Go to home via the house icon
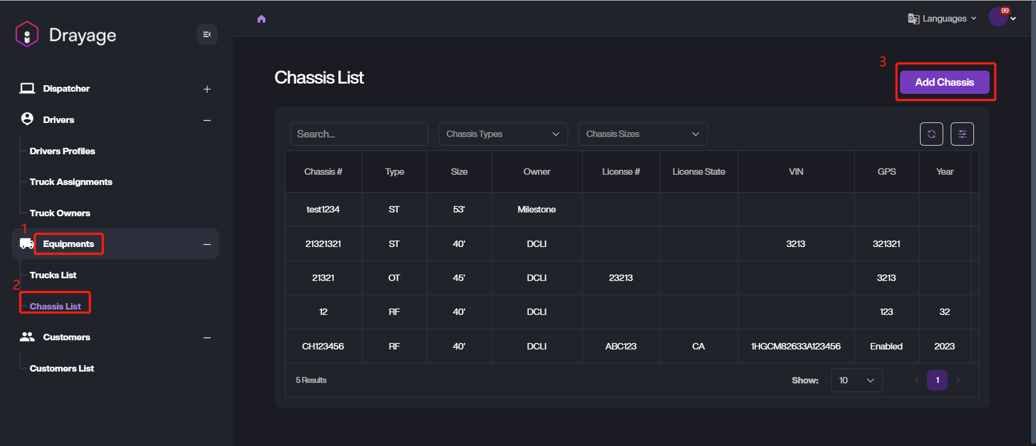The width and height of the screenshot is (1036, 446). coord(262,19)
